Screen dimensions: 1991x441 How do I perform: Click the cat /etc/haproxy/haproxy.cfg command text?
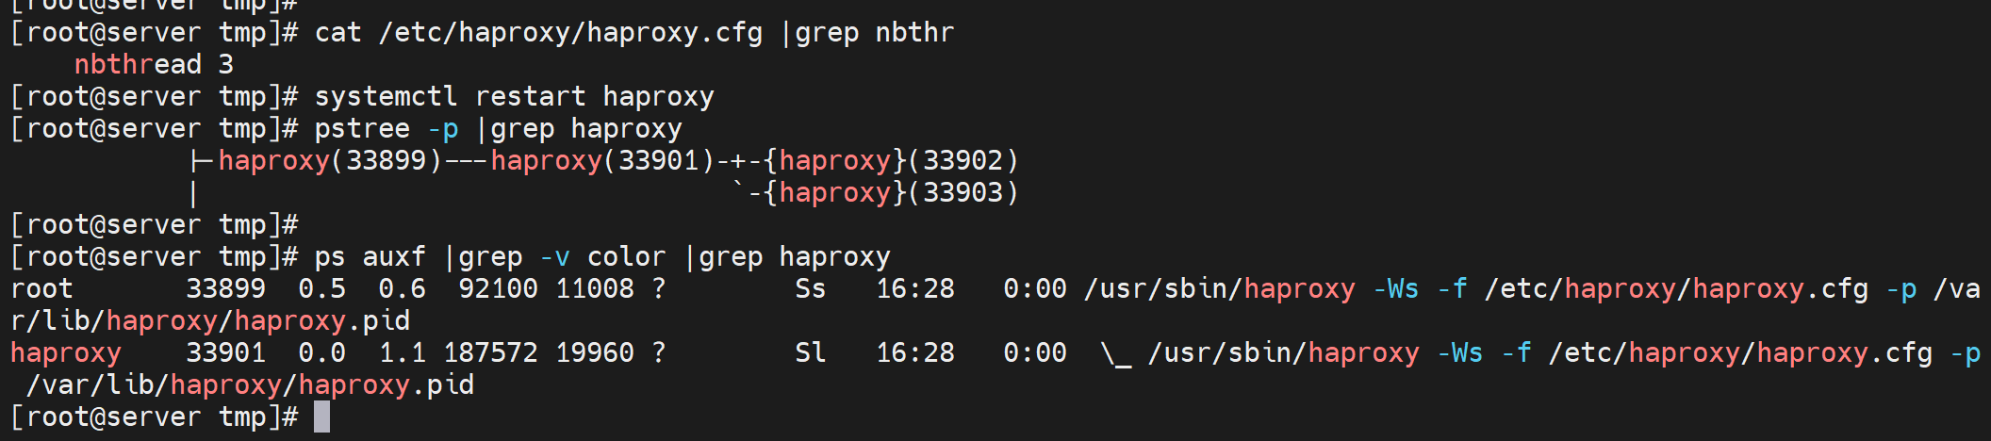pos(538,32)
